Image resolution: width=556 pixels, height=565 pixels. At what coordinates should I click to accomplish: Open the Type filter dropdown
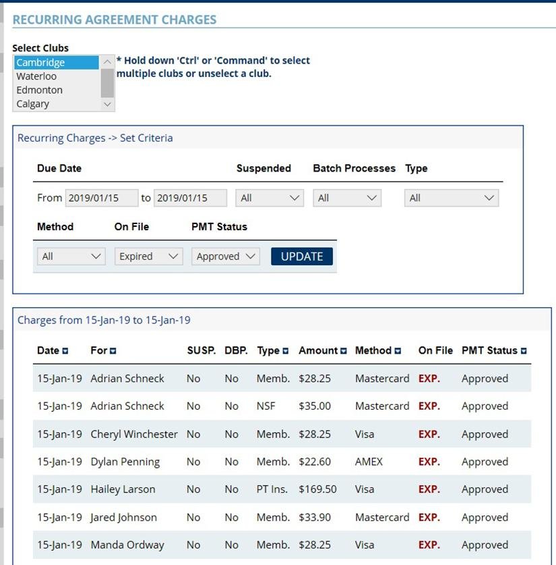tap(451, 198)
